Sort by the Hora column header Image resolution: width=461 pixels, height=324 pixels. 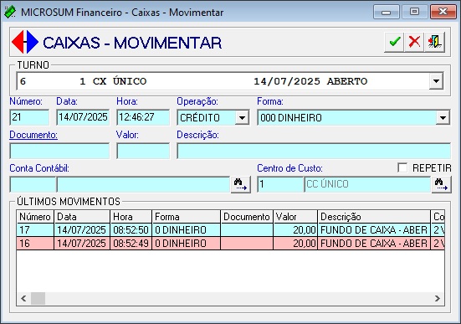click(x=131, y=217)
